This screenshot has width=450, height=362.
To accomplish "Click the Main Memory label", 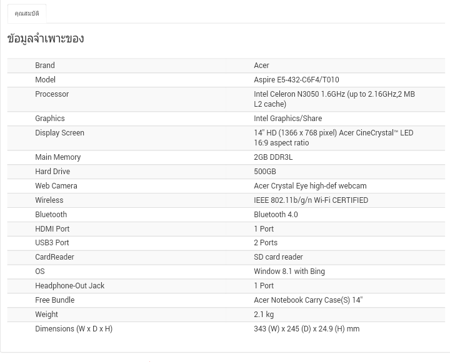I will point(58,157).
